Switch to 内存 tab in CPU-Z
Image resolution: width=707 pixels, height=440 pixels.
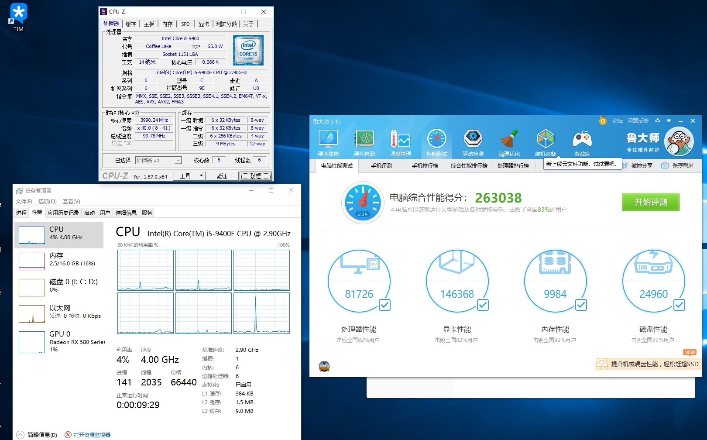168,24
